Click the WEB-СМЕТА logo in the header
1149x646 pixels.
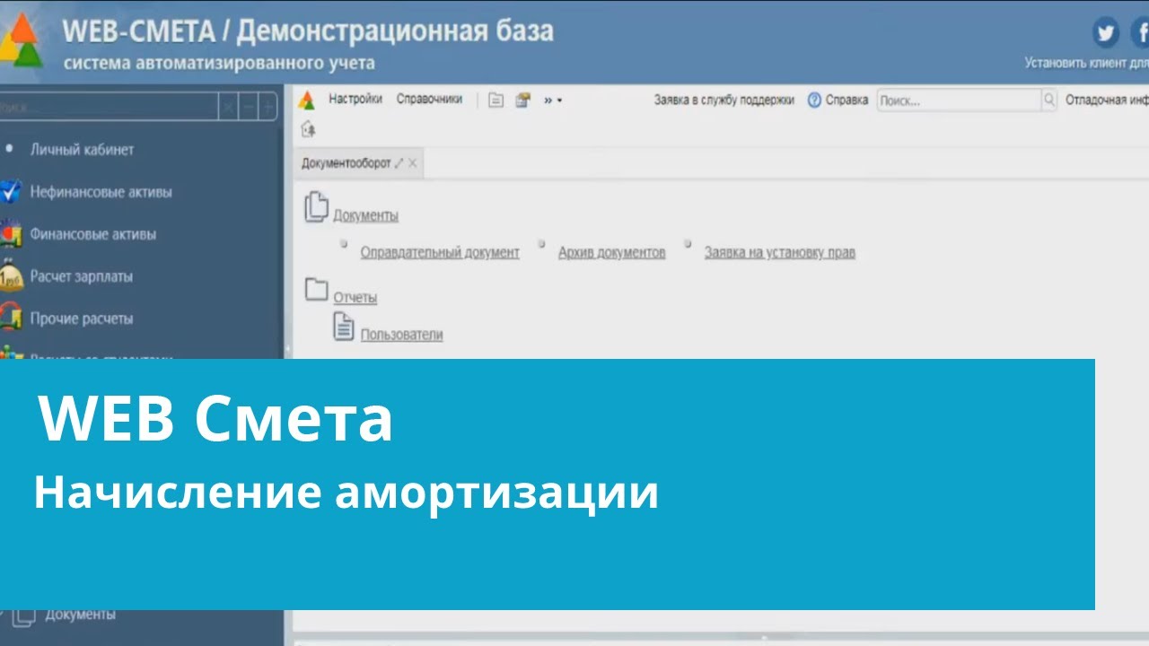[x=22, y=41]
